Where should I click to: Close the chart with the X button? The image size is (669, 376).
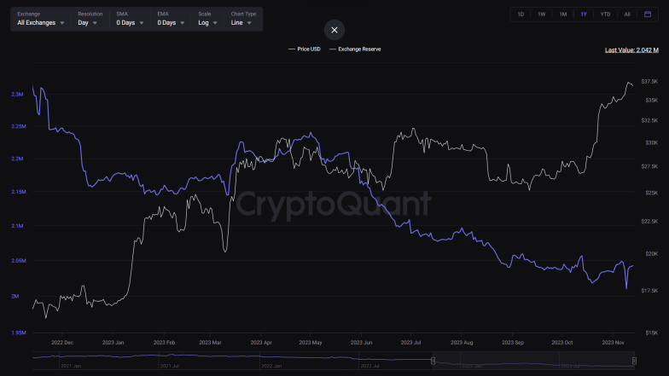point(334,30)
